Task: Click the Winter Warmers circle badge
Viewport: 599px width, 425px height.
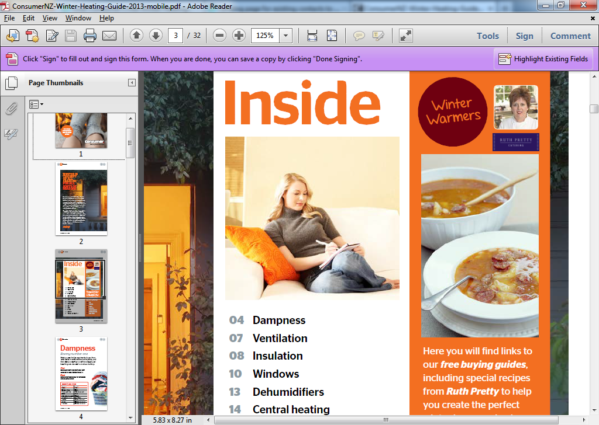Action: (x=453, y=112)
